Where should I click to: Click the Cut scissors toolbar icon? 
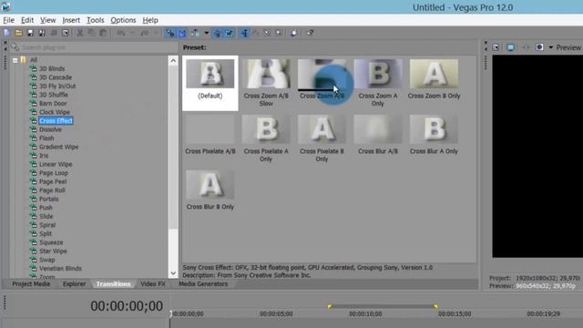(x=79, y=33)
